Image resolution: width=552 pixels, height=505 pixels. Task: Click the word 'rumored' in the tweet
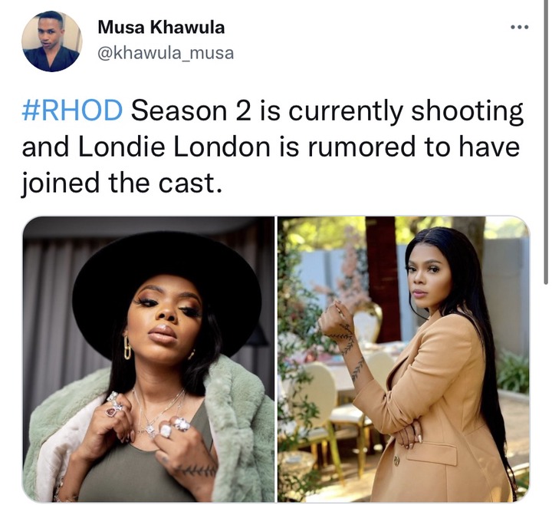pos(362,147)
